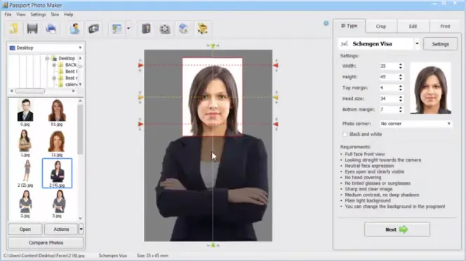Decrease the Bottom margin stepper value

(401, 111)
